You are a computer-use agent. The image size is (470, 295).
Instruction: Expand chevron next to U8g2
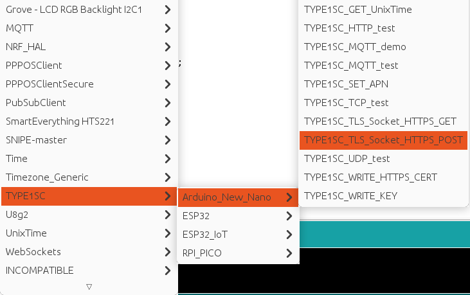point(168,215)
